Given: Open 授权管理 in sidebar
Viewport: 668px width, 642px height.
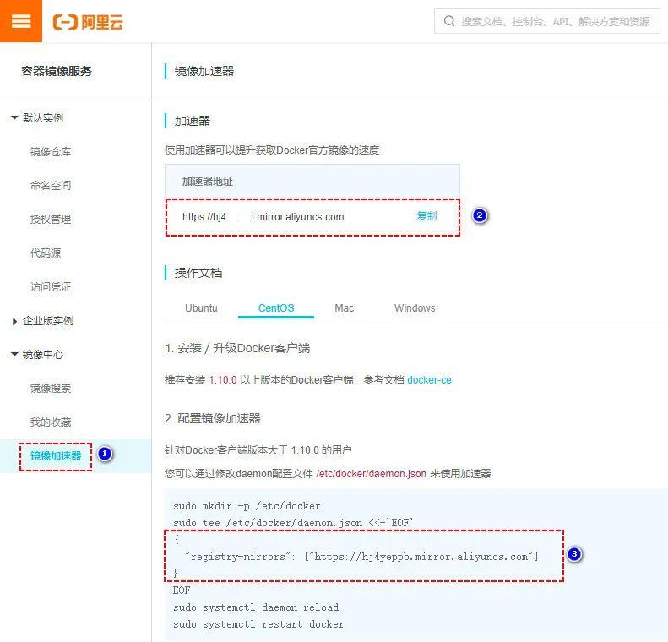Looking at the screenshot, I should click(x=51, y=220).
